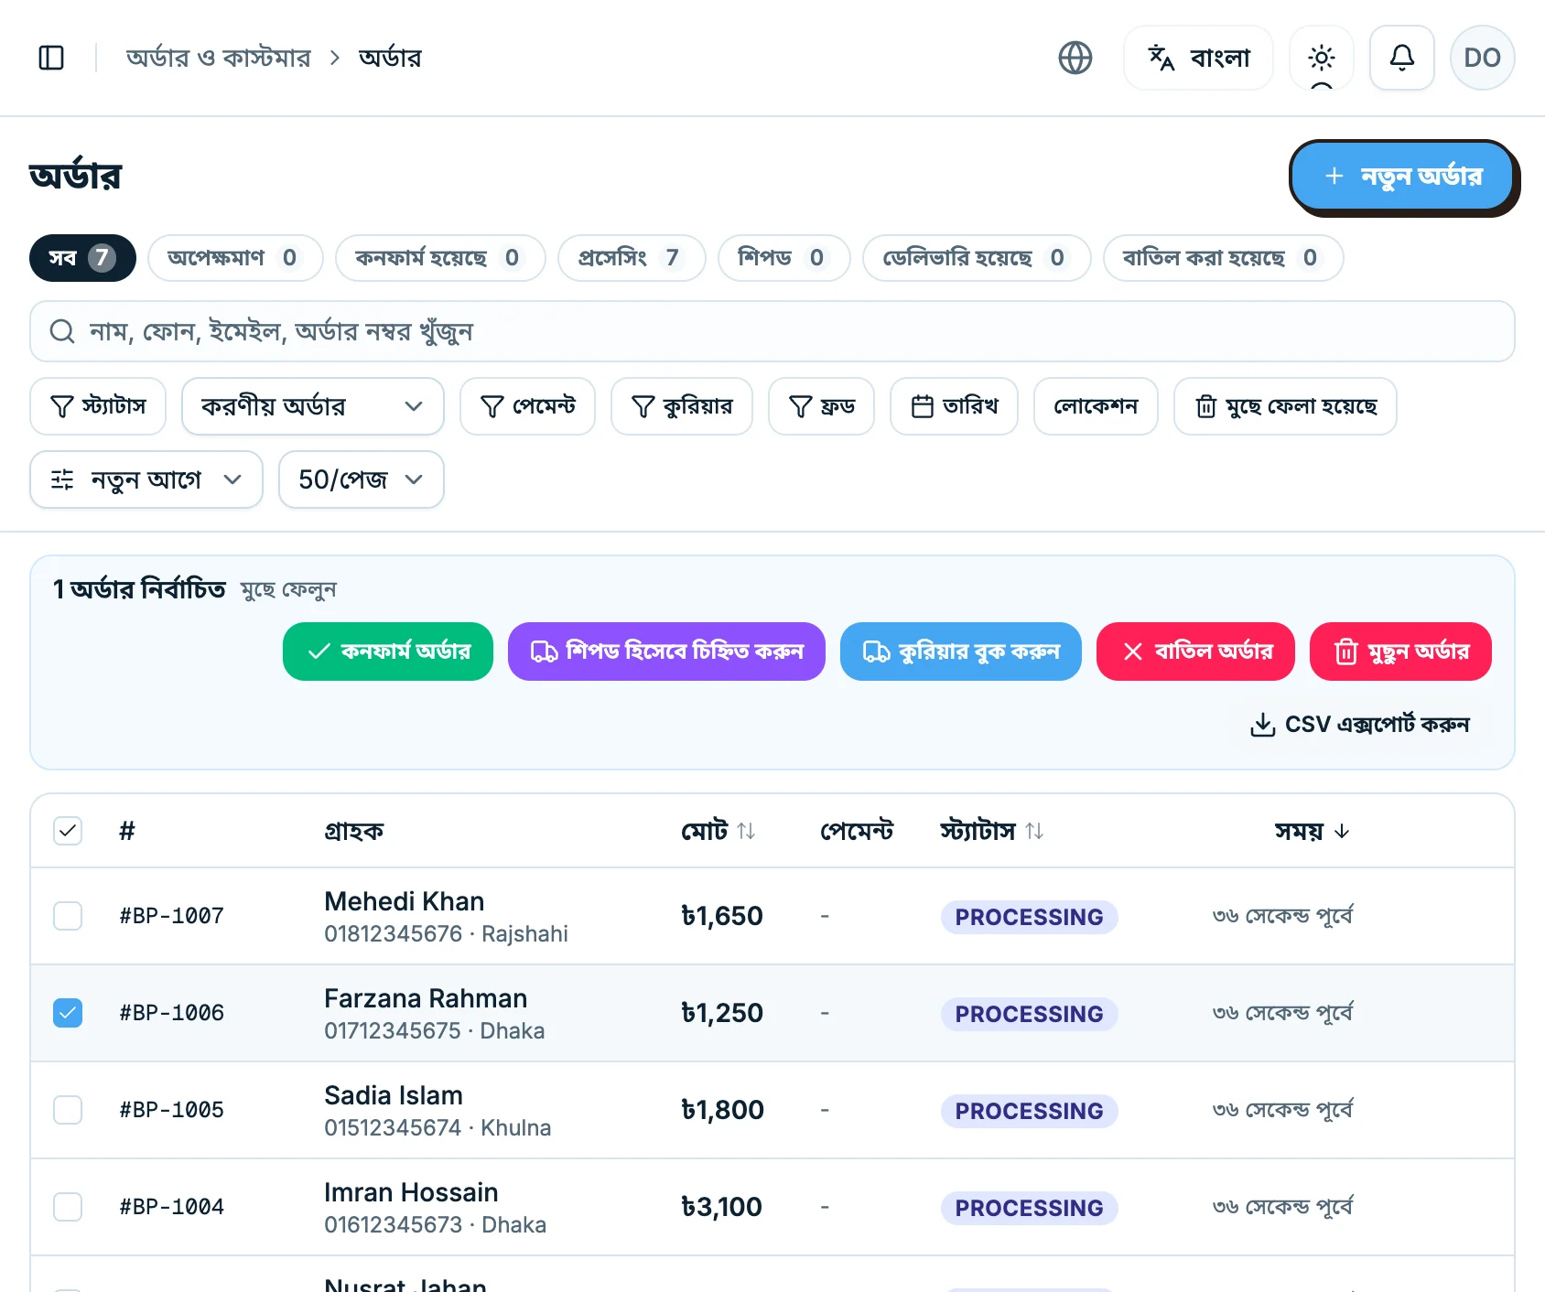This screenshot has width=1545, height=1292.
Task: Sort by স্ট্যাটাস column arrows icon
Action: 1034,831
